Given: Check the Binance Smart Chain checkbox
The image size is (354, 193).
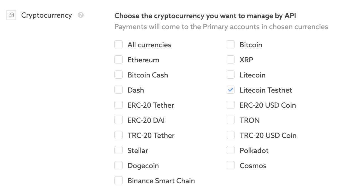Looking at the screenshot, I should click(x=119, y=180).
